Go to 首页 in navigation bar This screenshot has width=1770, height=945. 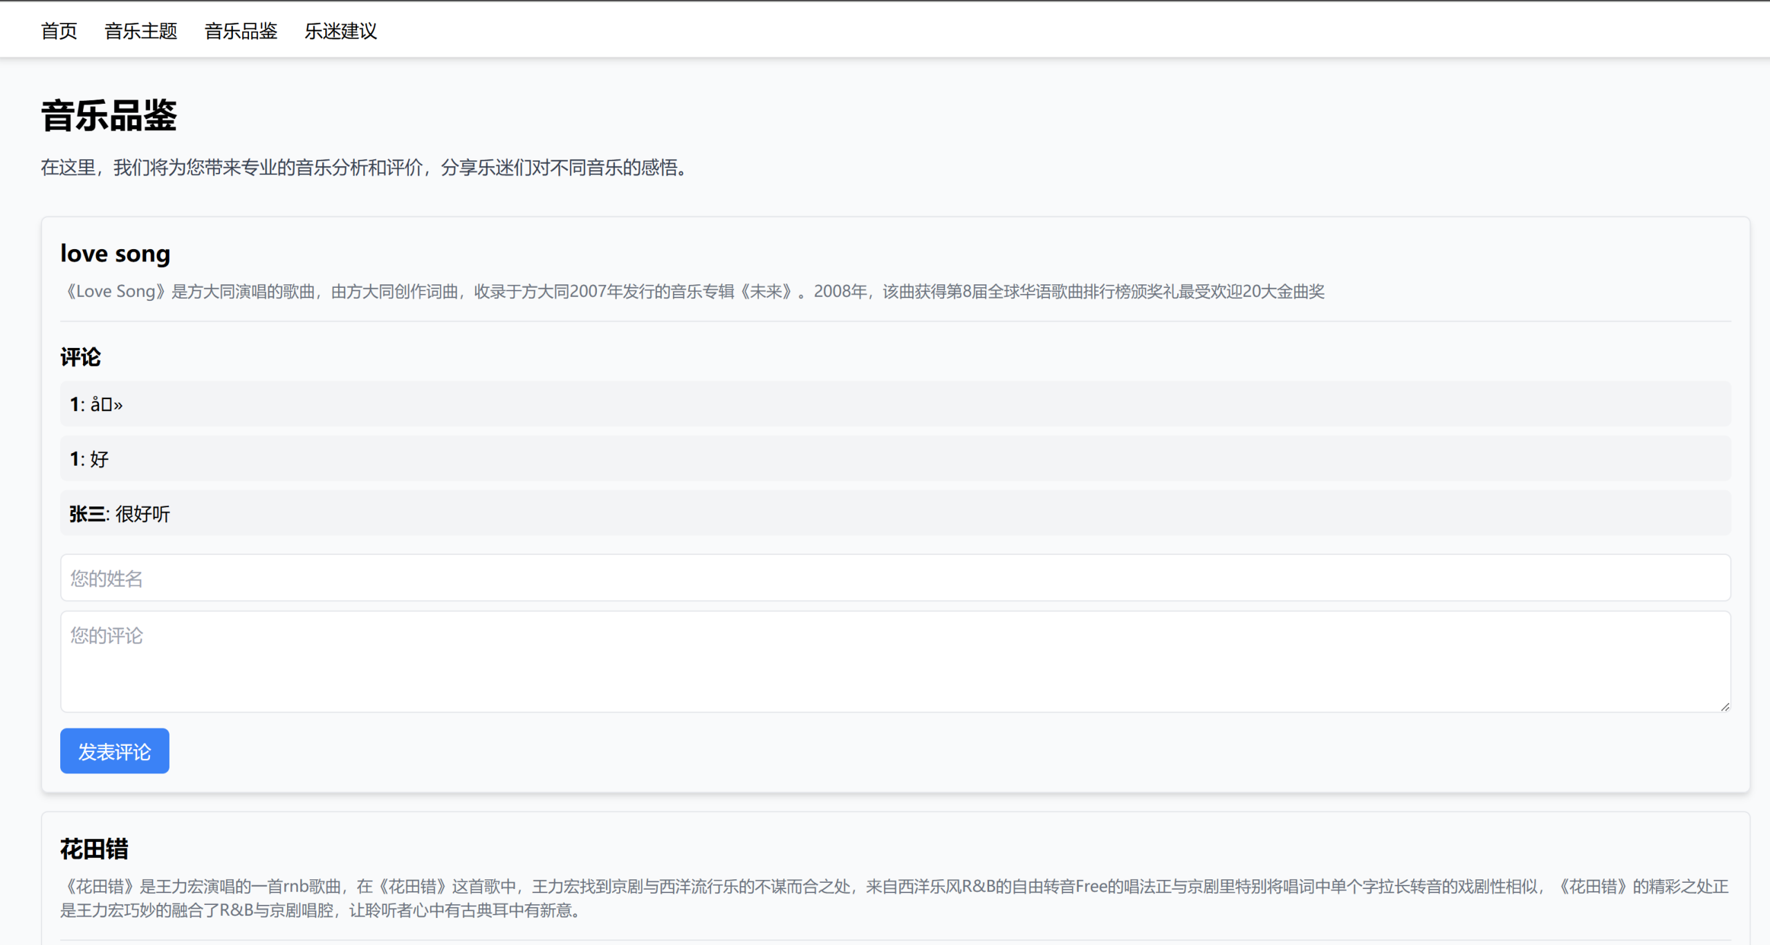(59, 31)
